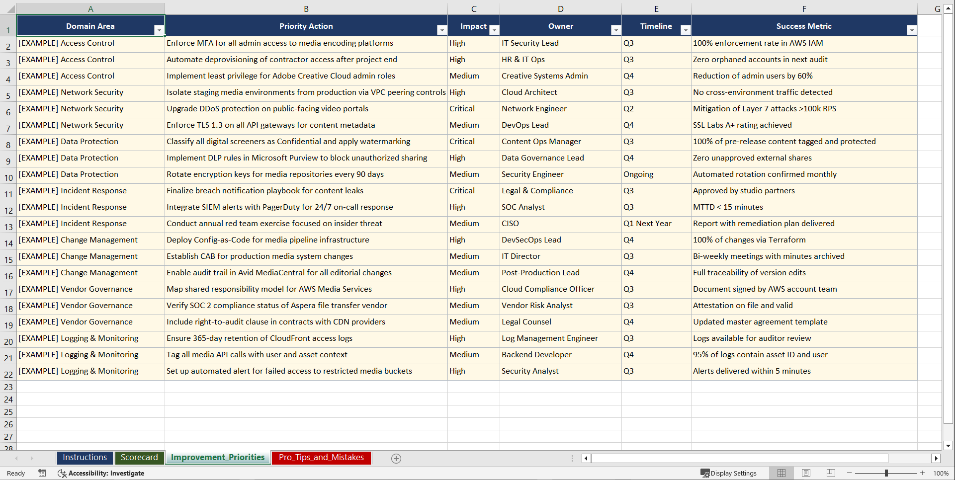955x480 pixels.
Task: Run the Accessibility Investigate checker
Action: click(x=101, y=473)
